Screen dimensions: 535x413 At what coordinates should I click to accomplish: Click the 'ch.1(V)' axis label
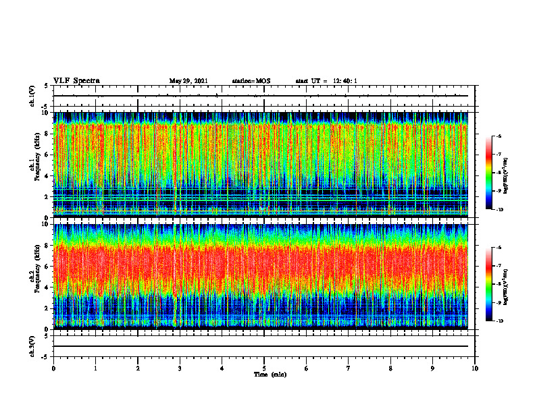32,96
